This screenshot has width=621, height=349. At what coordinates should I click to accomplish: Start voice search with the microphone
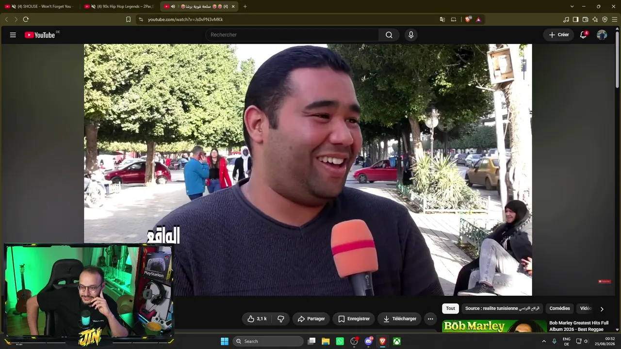point(411,35)
